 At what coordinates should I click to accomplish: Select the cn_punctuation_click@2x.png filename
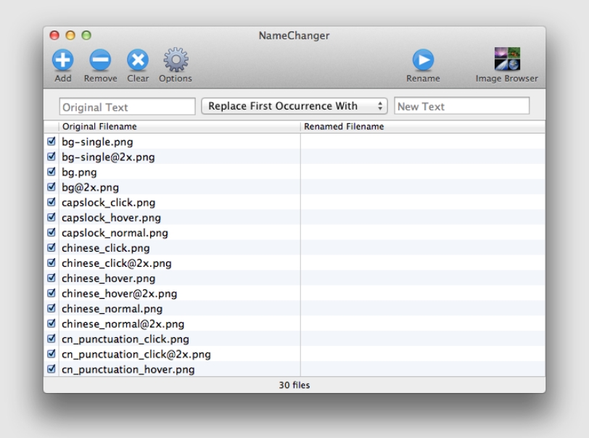tap(136, 355)
